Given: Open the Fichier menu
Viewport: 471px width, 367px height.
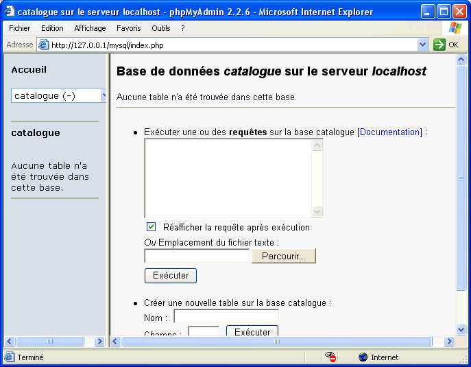Looking at the screenshot, I should click(19, 28).
